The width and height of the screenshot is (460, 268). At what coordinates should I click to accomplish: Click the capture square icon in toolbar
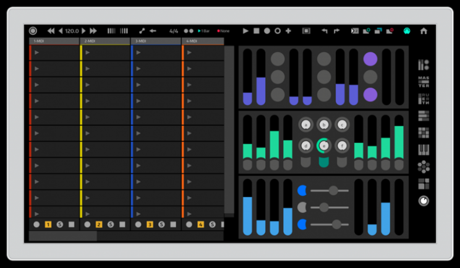[x=306, y=31]
